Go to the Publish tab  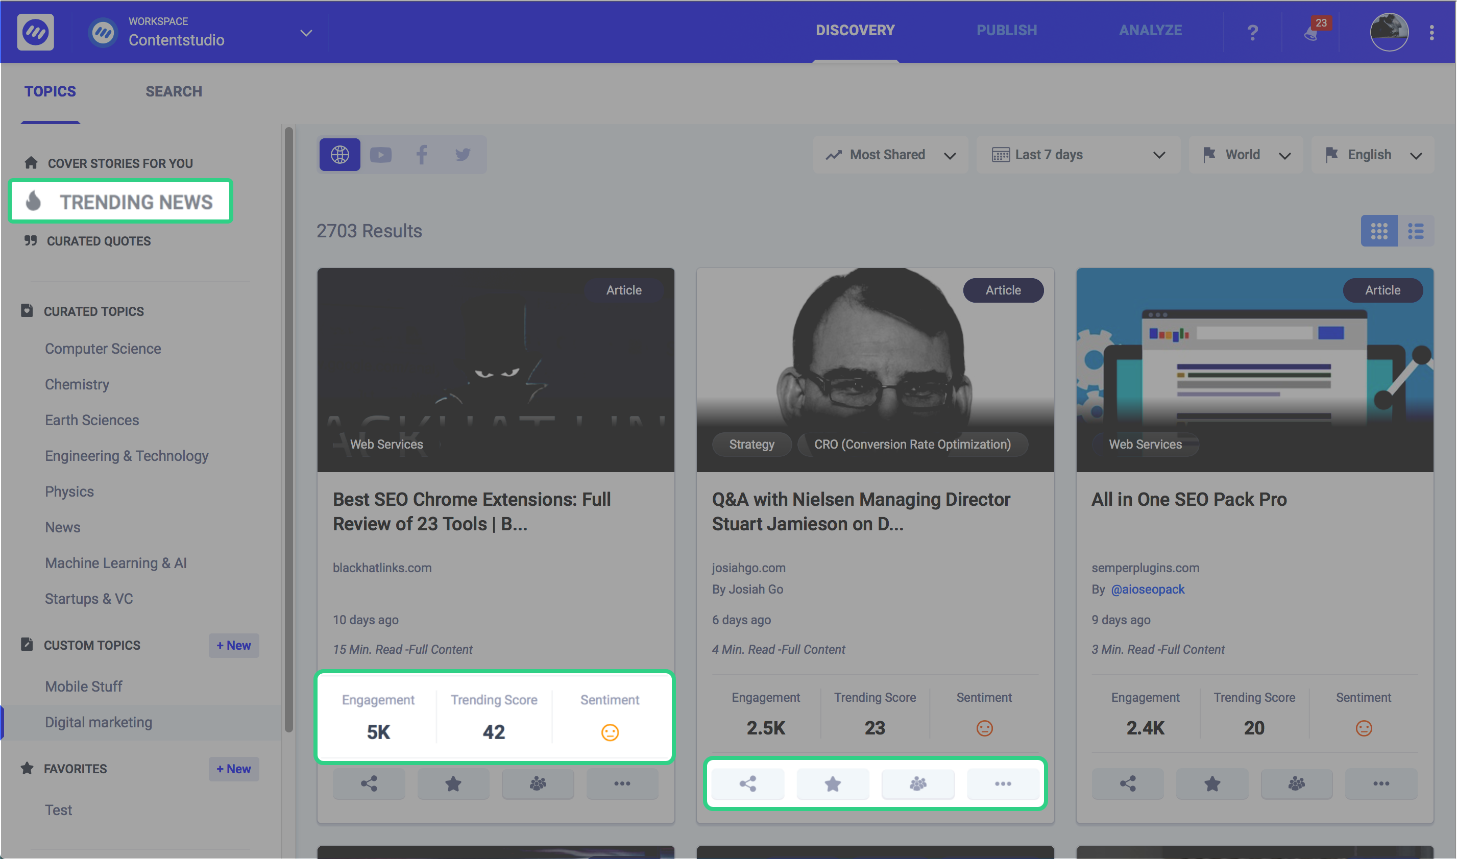pos(1007,30)
